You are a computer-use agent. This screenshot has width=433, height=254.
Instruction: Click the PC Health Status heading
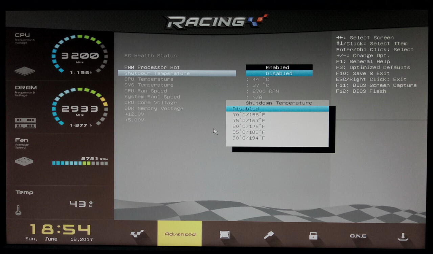(151, 56)
